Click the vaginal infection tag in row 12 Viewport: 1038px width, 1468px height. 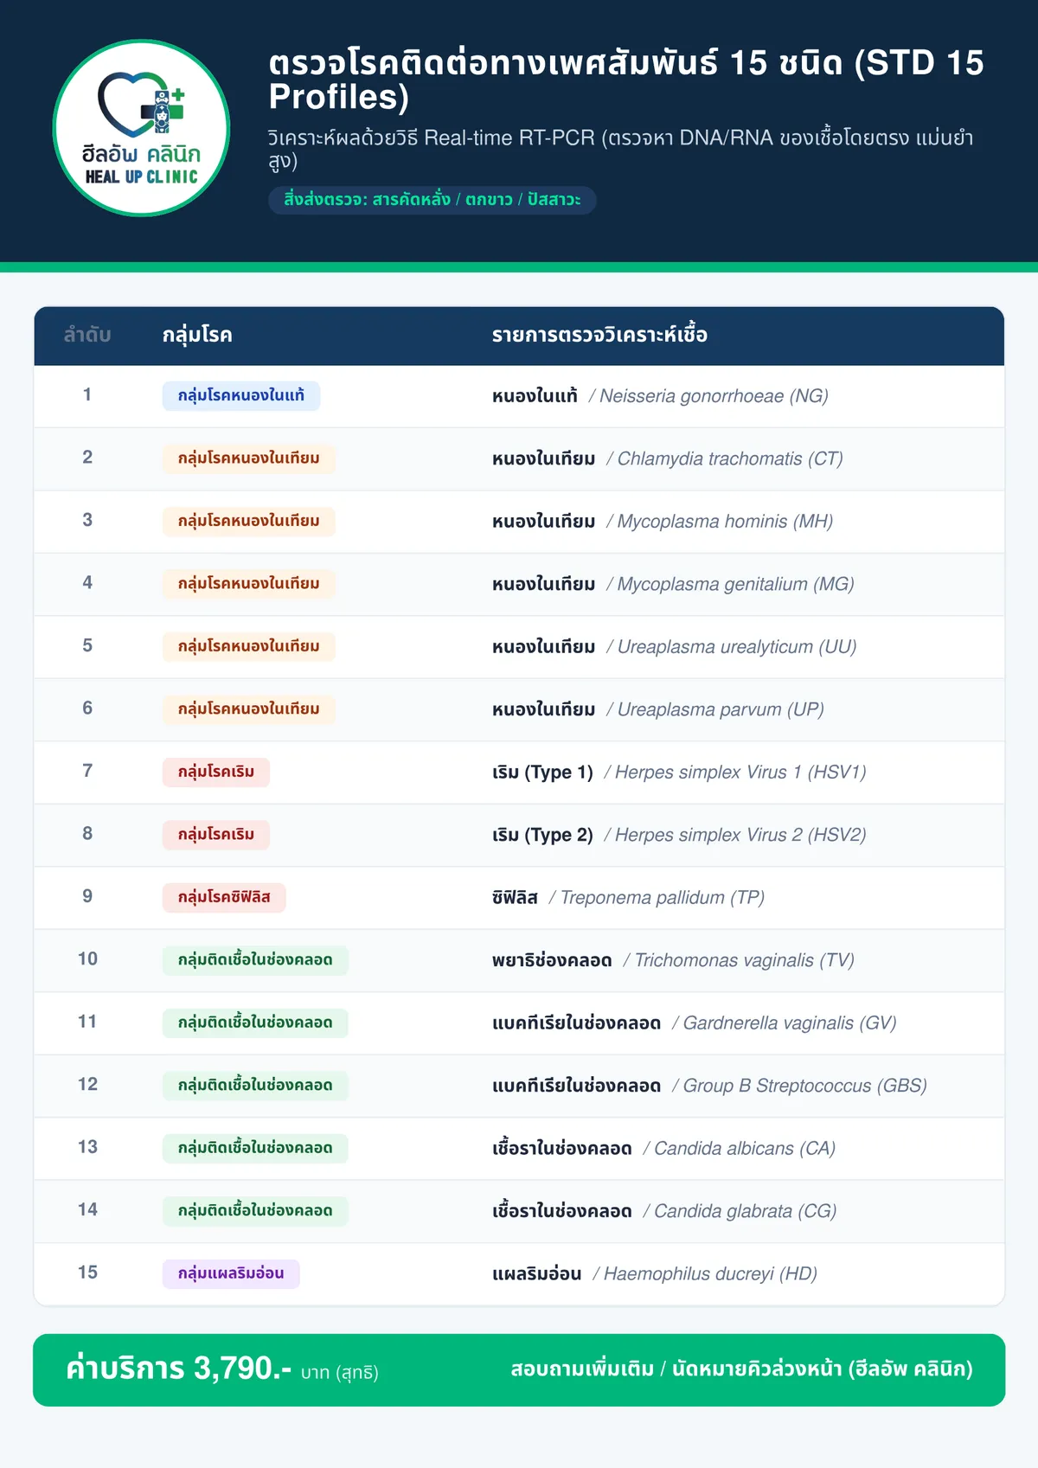(x=255, y=1086)
